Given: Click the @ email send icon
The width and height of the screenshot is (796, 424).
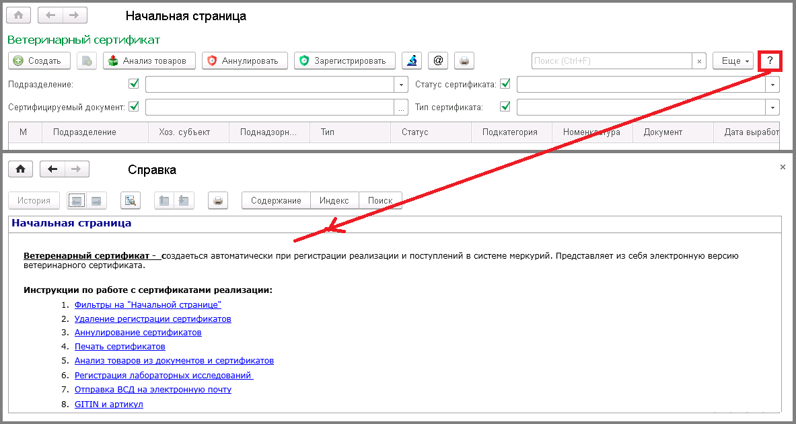Looking at the screenshot, I should [x=438, y=61].
